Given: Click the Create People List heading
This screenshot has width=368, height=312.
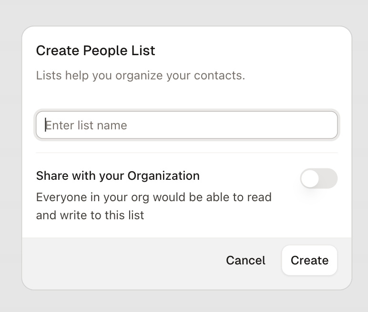Looking at the screenshot, I should 95,50.
